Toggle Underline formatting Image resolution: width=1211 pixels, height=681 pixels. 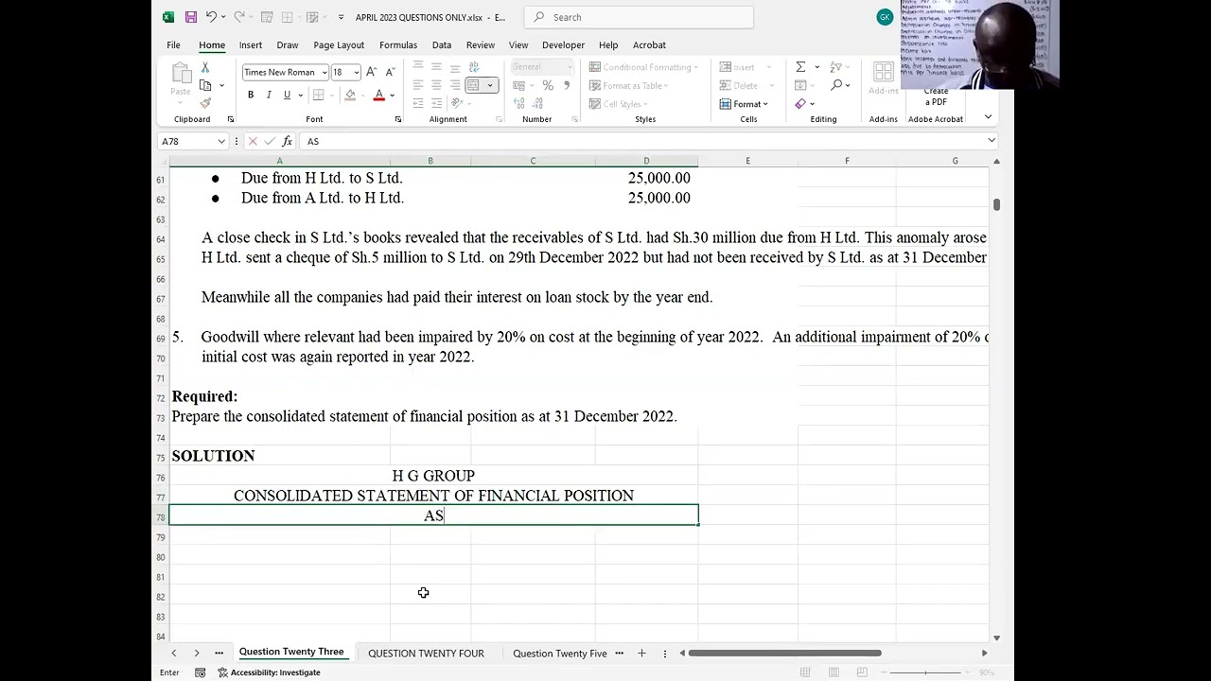287,95
